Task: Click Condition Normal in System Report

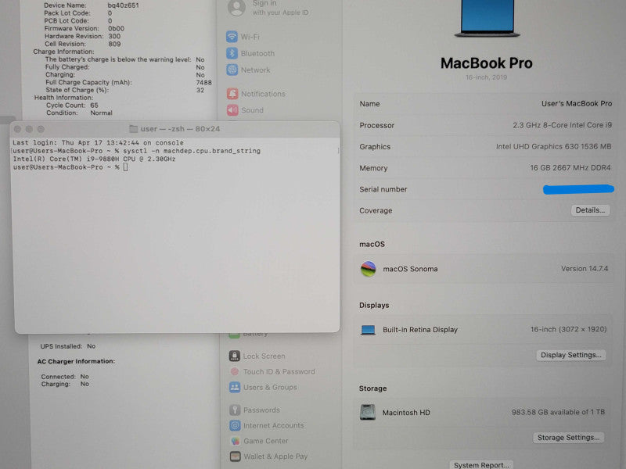Action: (79, 113)
